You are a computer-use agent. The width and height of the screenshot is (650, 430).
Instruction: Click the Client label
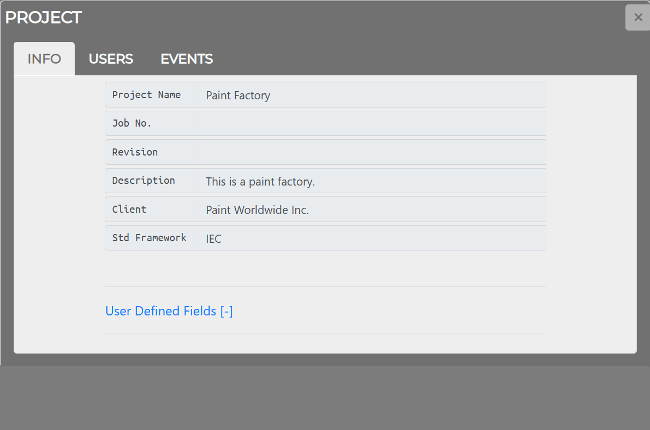click(x=129, y=210)
